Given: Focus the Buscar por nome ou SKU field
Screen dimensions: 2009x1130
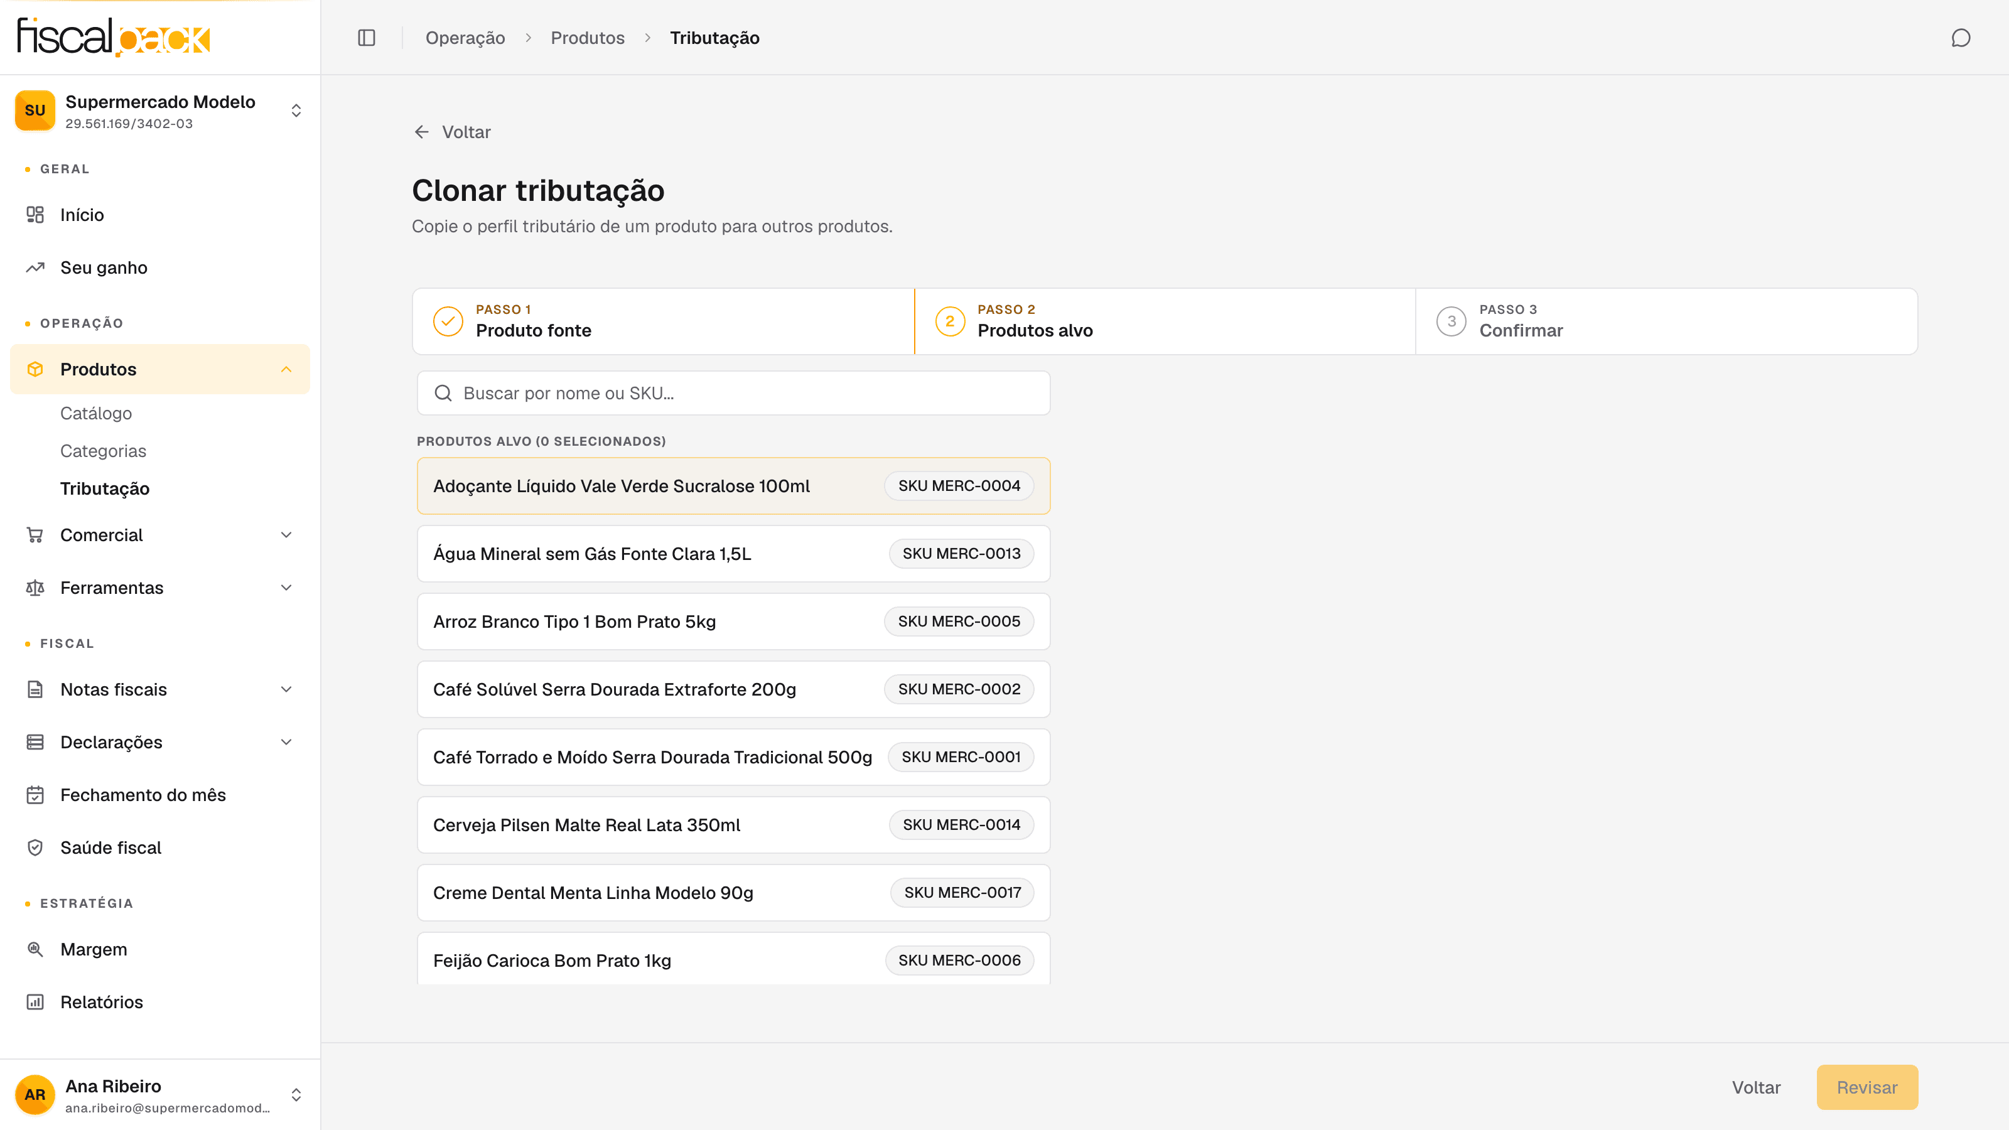Looking at the screenshot, I should [733, 393].
